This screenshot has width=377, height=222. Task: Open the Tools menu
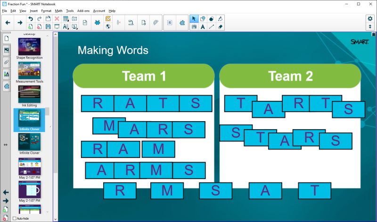coord(70,11)
